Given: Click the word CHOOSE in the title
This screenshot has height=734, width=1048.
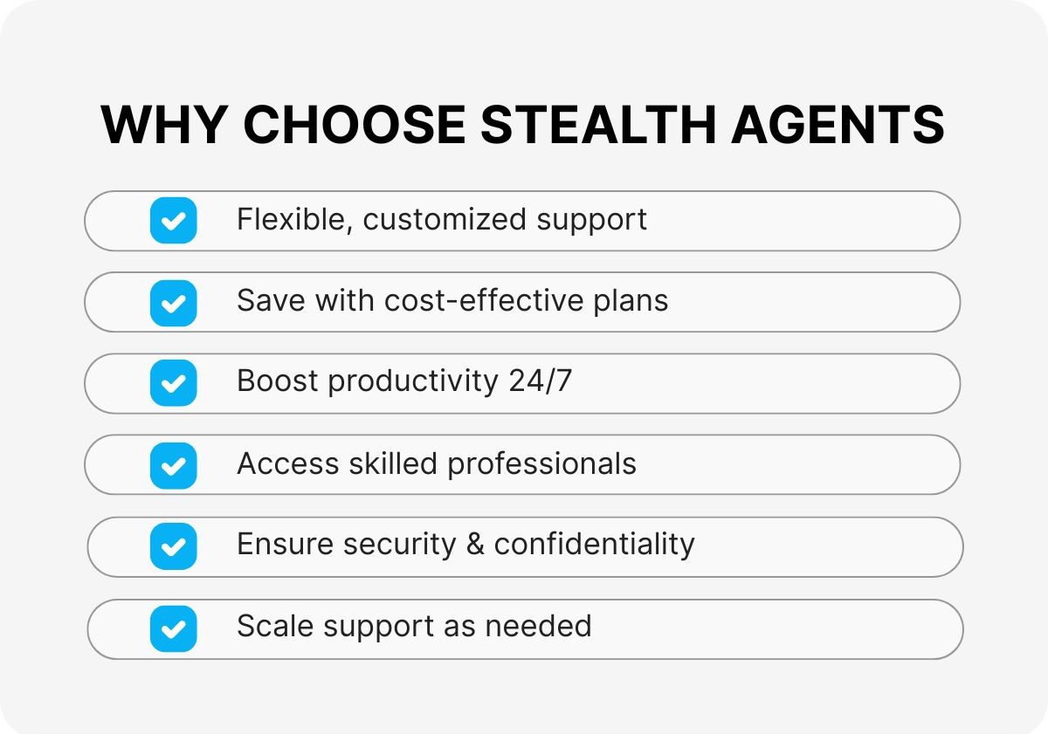Looking at the screenshot, I should 354,124.
